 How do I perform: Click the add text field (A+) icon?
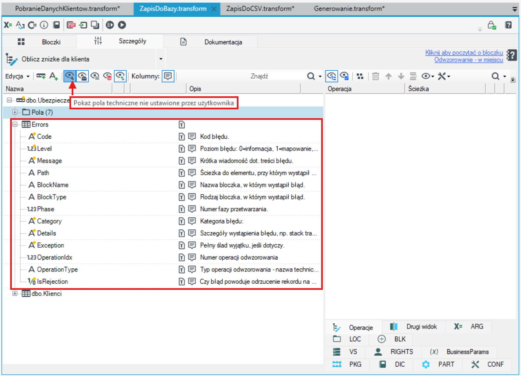(54, 76)
